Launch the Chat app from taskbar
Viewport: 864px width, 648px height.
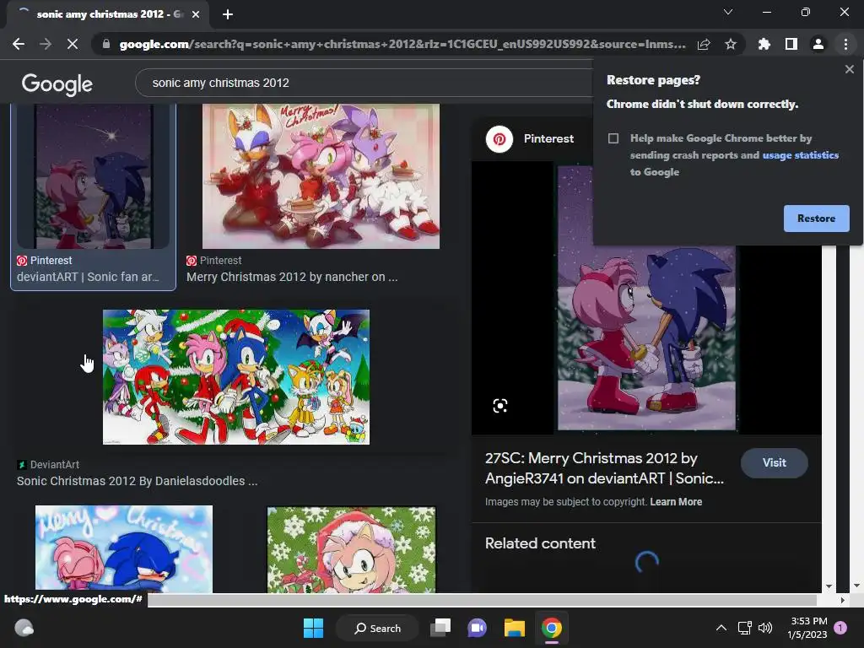478,628
